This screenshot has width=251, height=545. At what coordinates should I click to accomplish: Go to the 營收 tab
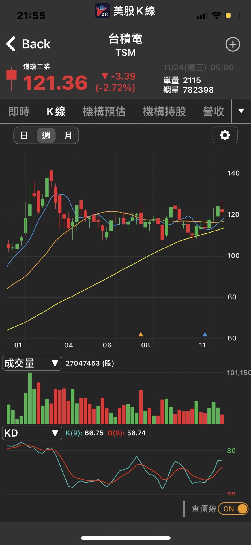213,111
